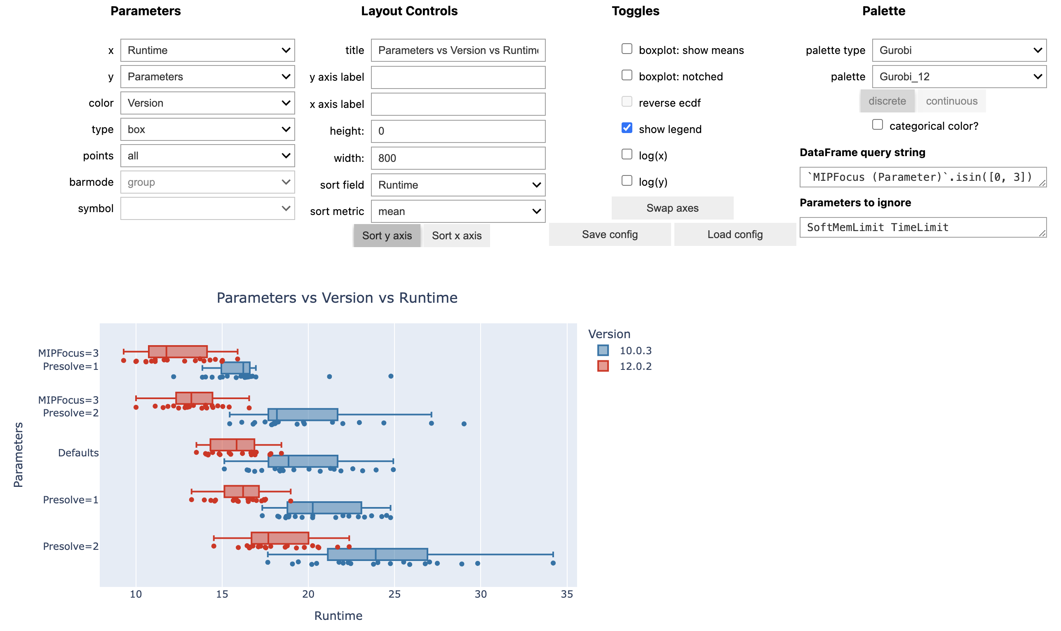
Task: Edit the DataFrame query string field
Action: coord(923,177)
